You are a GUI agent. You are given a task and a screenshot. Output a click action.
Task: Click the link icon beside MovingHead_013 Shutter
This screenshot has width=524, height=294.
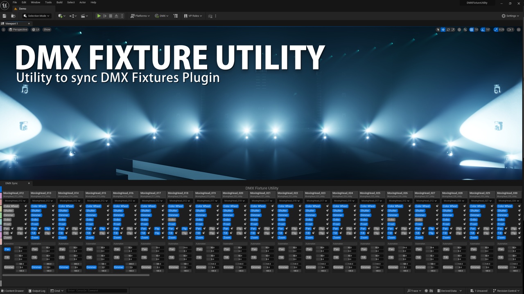click(53, 211)
